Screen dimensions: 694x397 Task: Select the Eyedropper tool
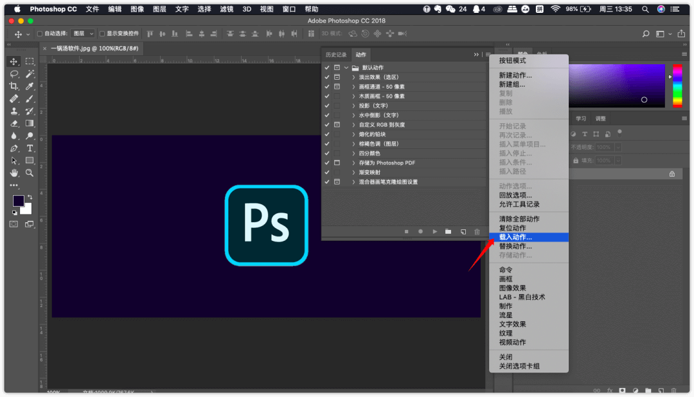tap(30, 86)
